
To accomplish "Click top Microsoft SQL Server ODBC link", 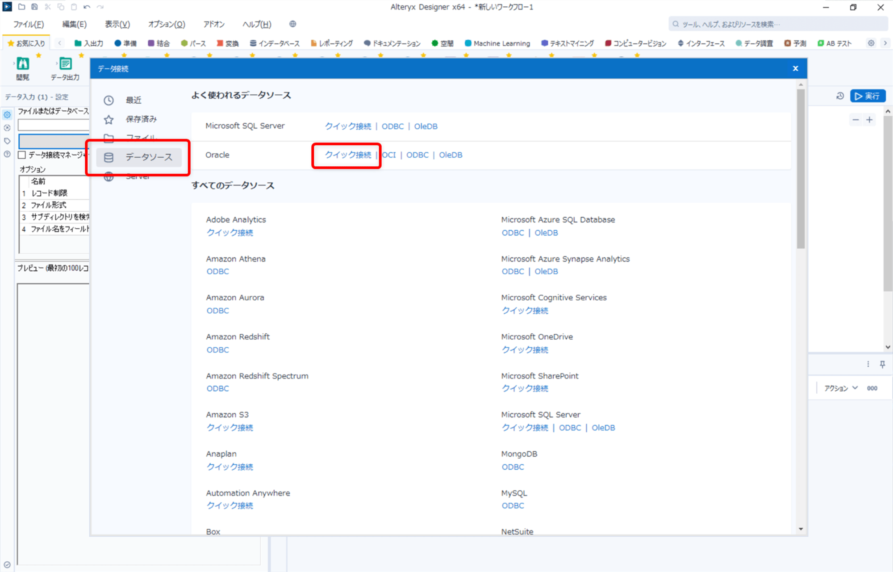I will [x=392, y=126].
